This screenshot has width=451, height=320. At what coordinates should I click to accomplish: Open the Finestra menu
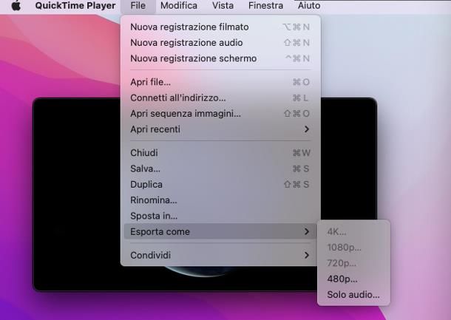[x=265, y=5]
